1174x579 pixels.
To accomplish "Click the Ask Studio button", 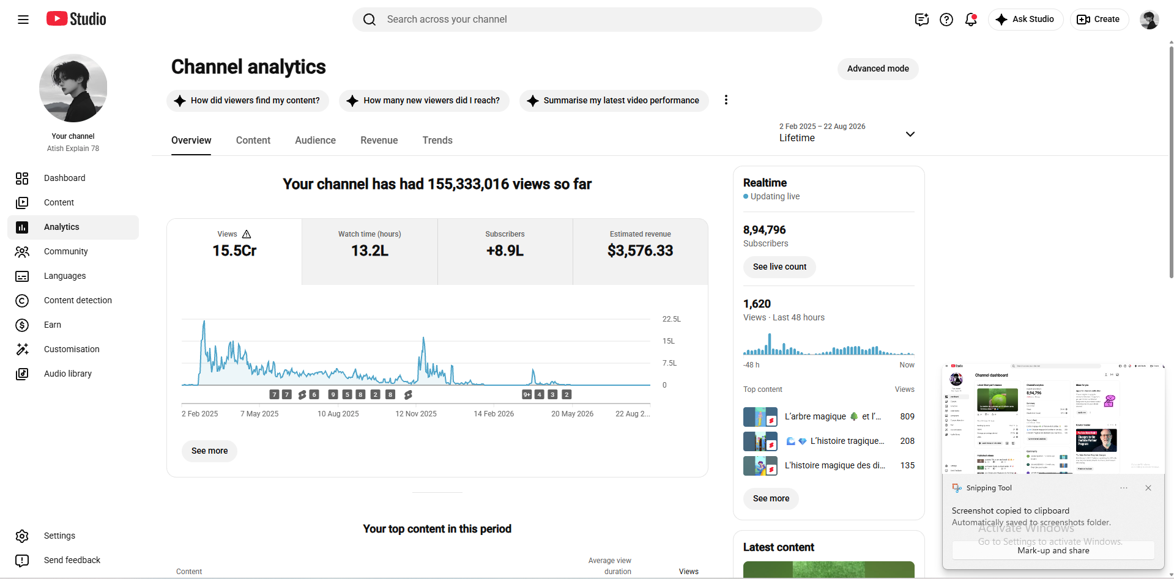I will [x=1026, y=20].
